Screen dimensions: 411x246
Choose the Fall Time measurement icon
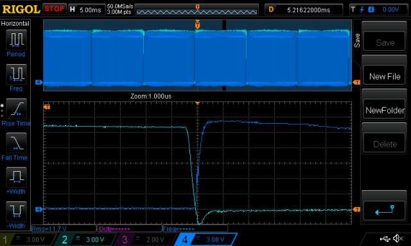(16, 143)
